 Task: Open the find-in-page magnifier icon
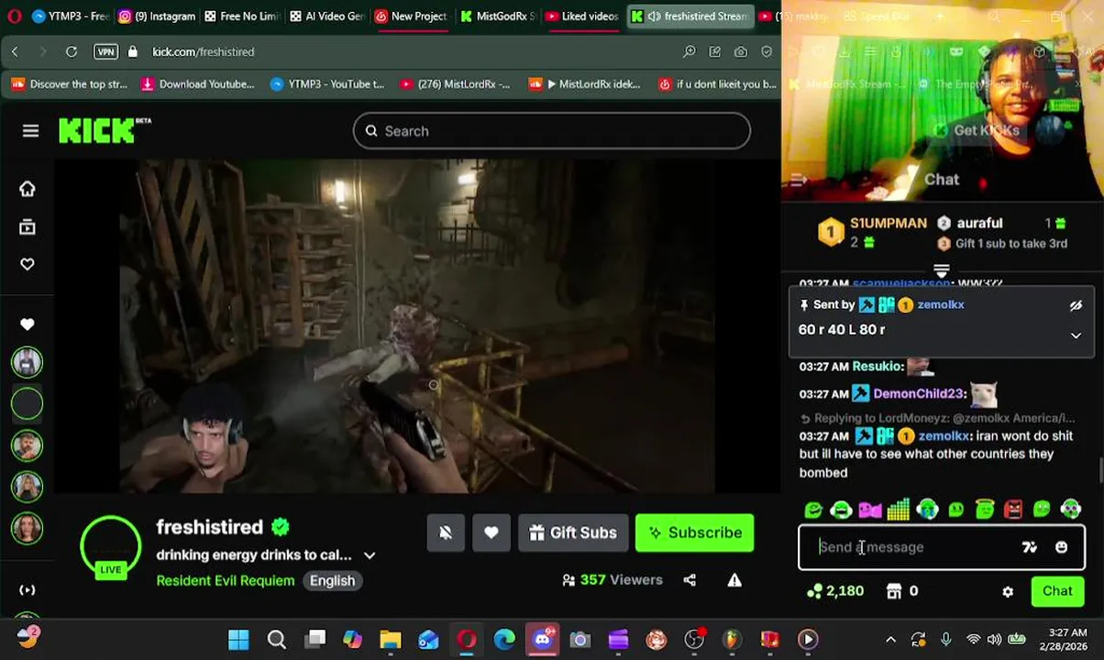[x=689, y=51]
